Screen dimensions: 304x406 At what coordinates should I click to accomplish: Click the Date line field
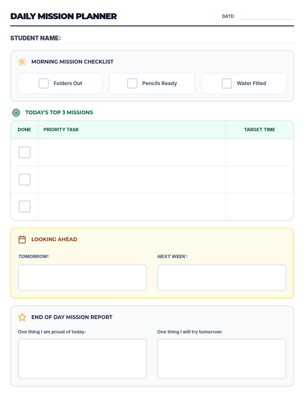[267, 16]
